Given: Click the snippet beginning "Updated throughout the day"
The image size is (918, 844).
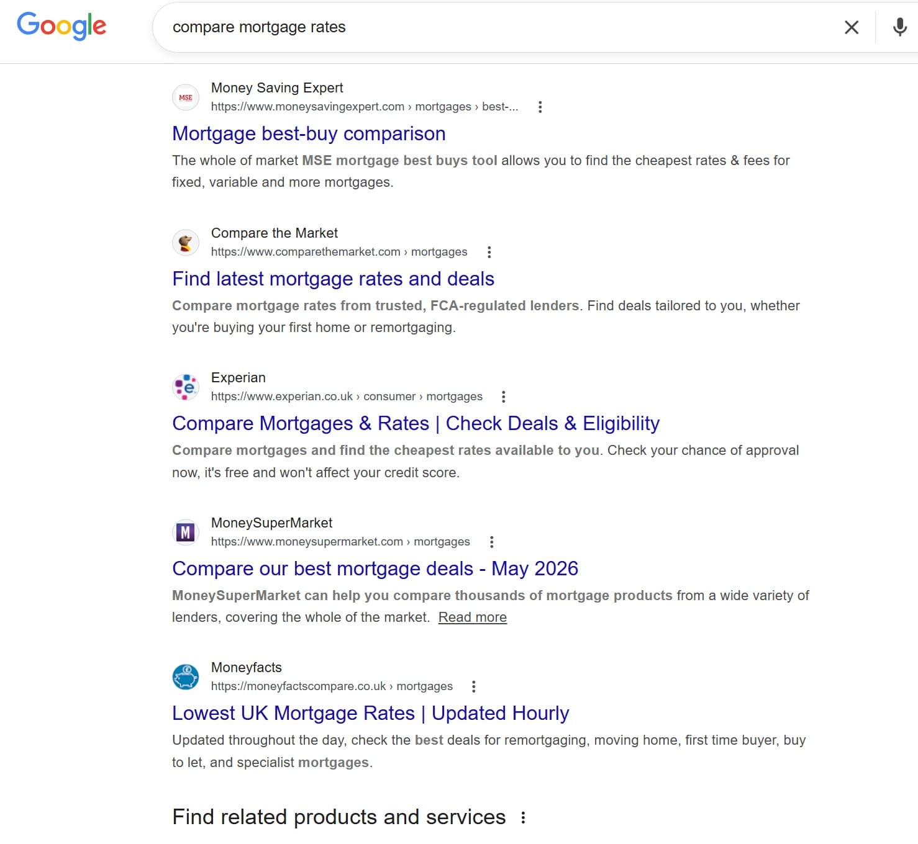Looking at the screenshot, I should pos(489,752).
